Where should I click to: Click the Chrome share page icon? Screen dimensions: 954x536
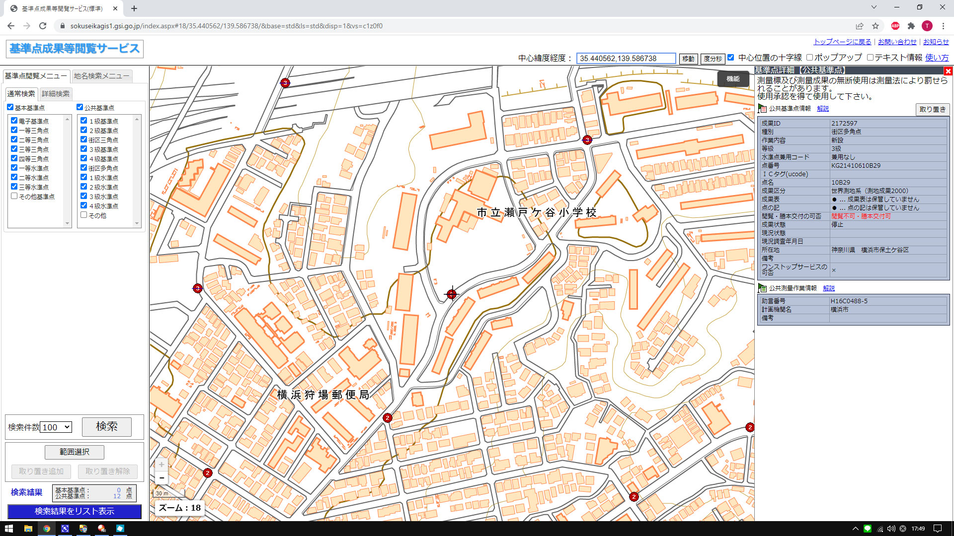(x=859, y=26)
